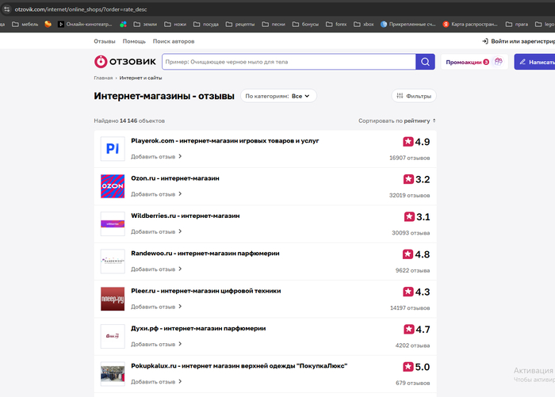Click the Randewoo store logo

click(x=113, y=261)
